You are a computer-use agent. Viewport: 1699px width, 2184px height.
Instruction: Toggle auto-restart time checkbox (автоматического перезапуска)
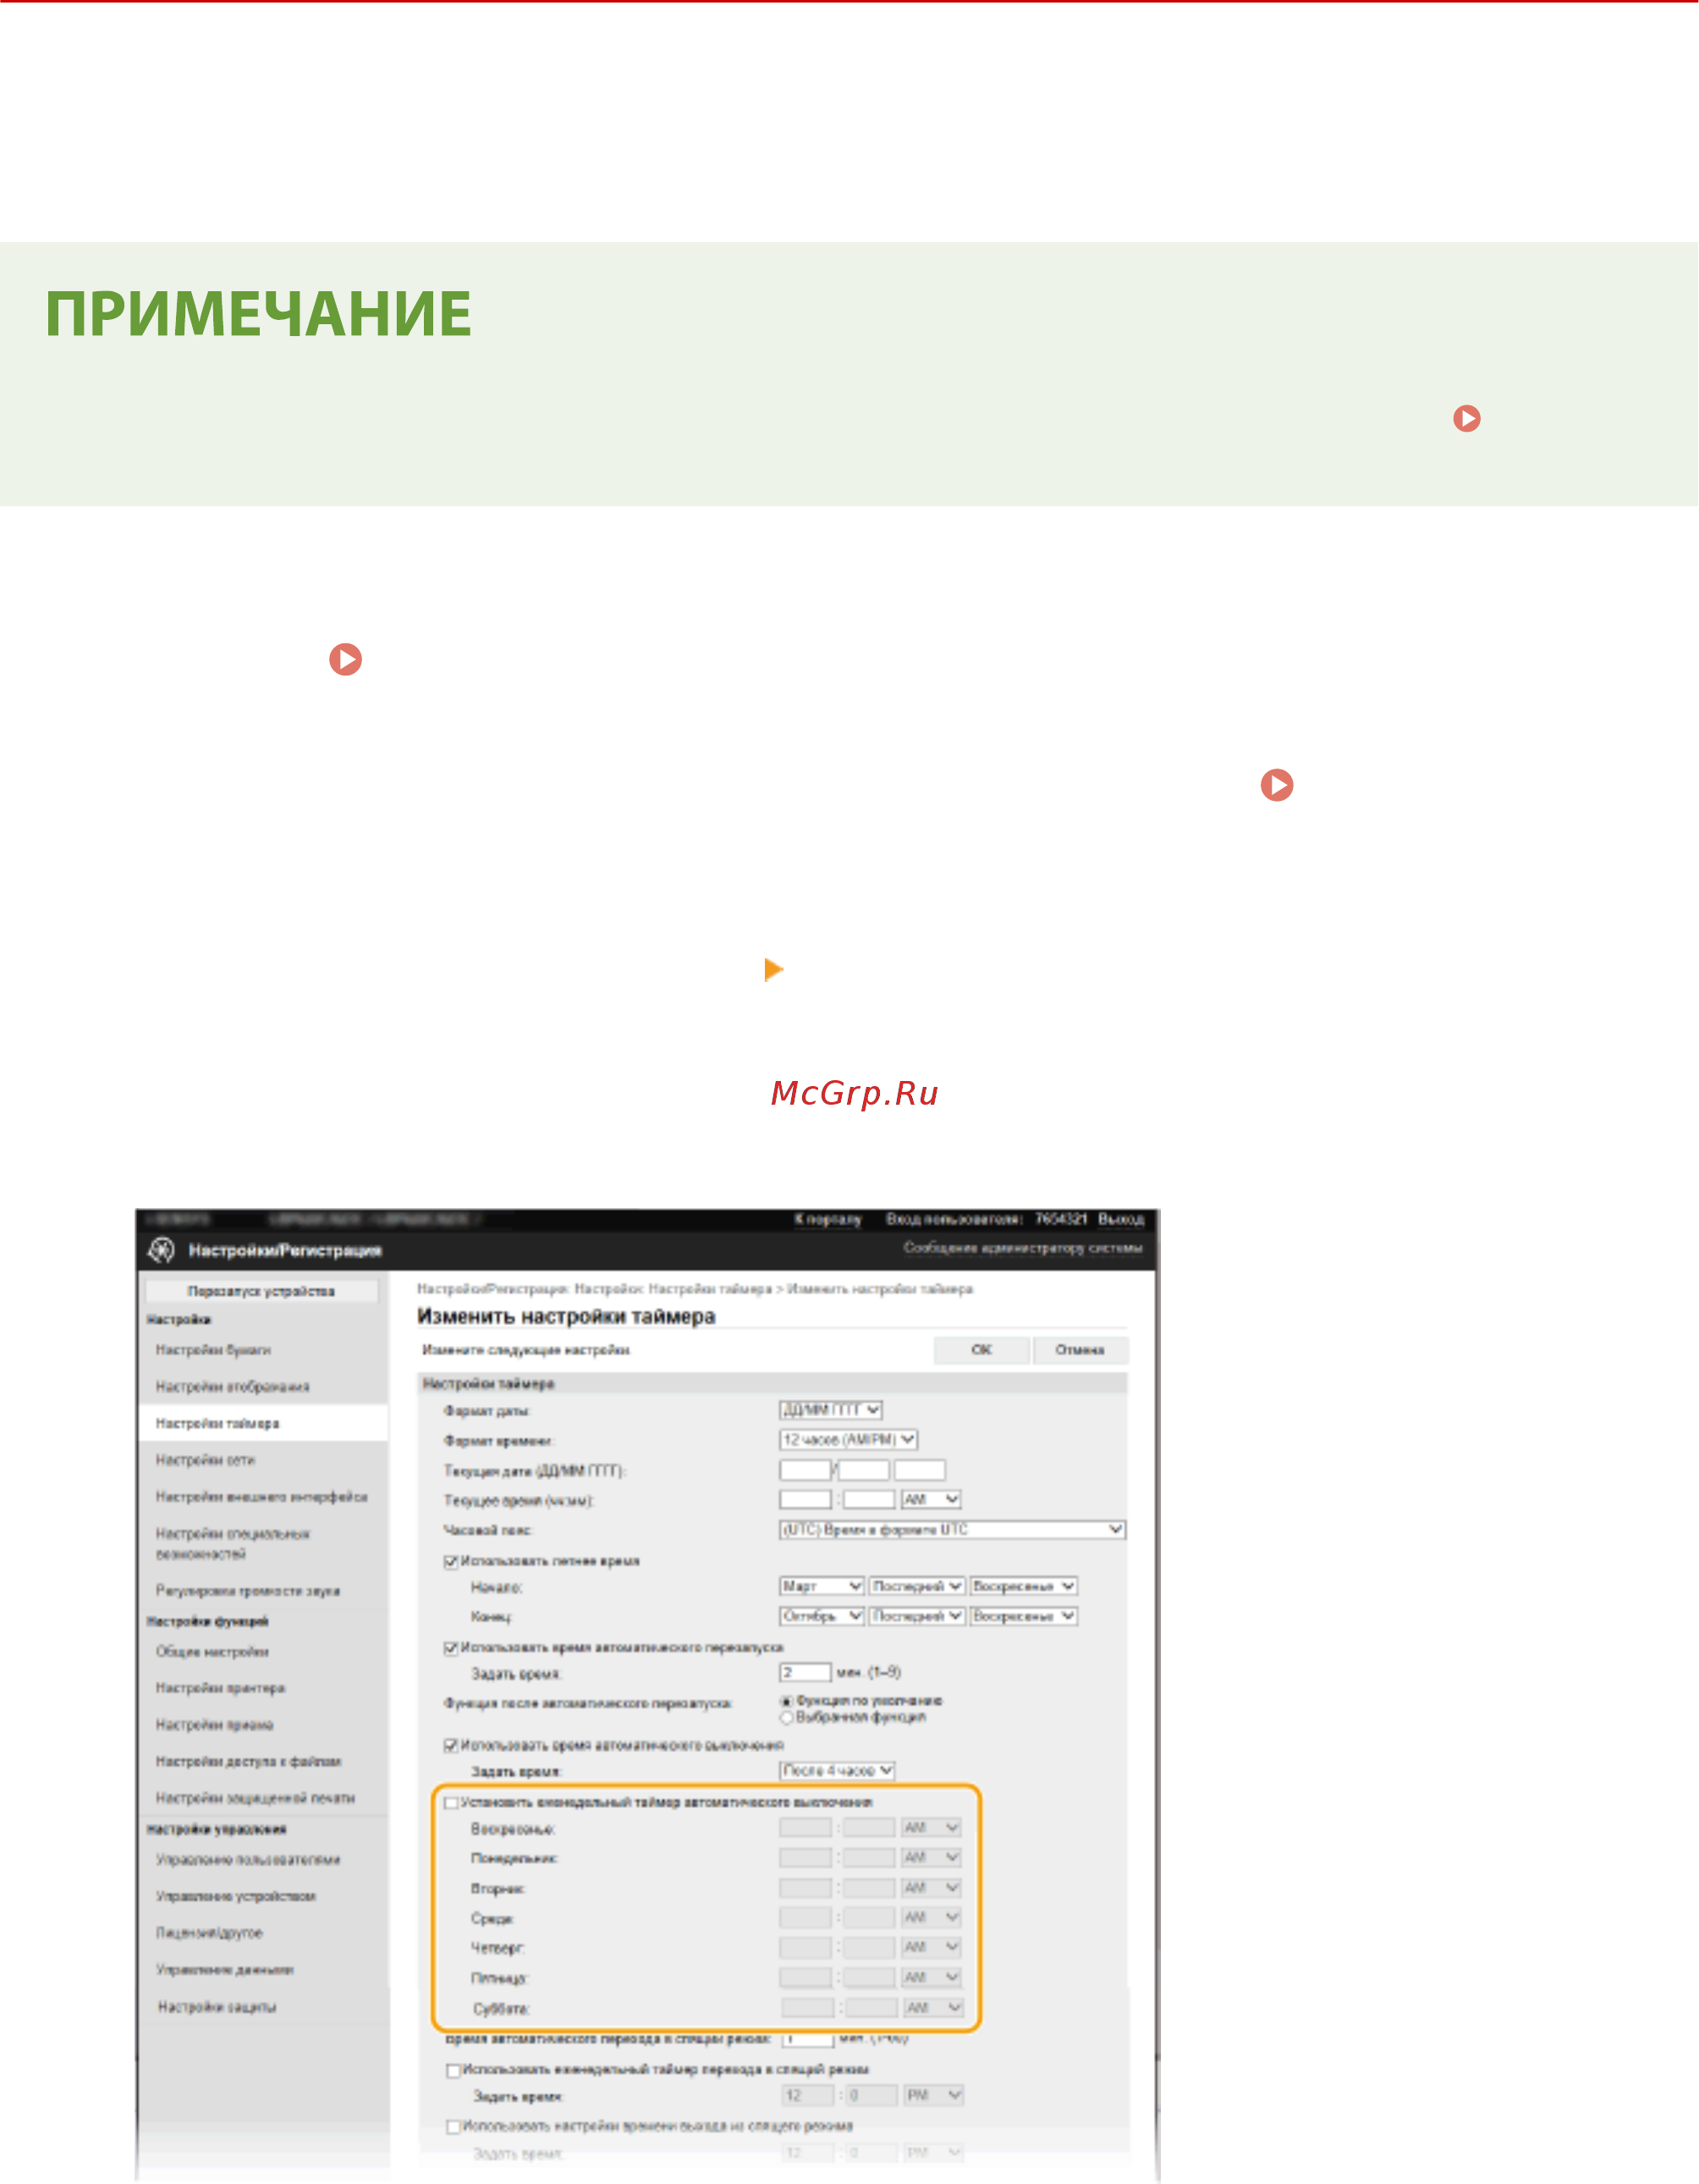tap(451, 1647)
